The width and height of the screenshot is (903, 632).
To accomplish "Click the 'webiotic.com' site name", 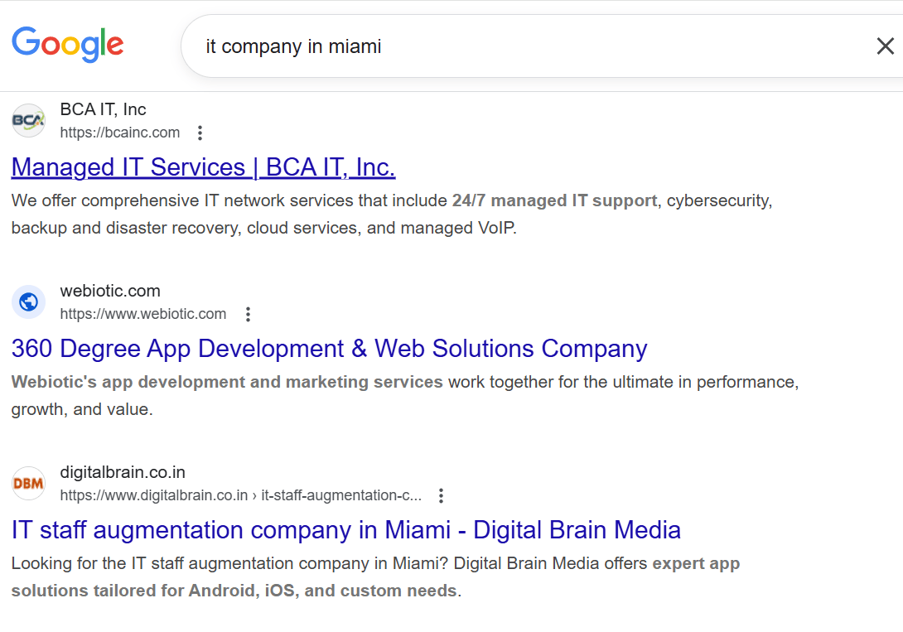I will coord(110,291).
